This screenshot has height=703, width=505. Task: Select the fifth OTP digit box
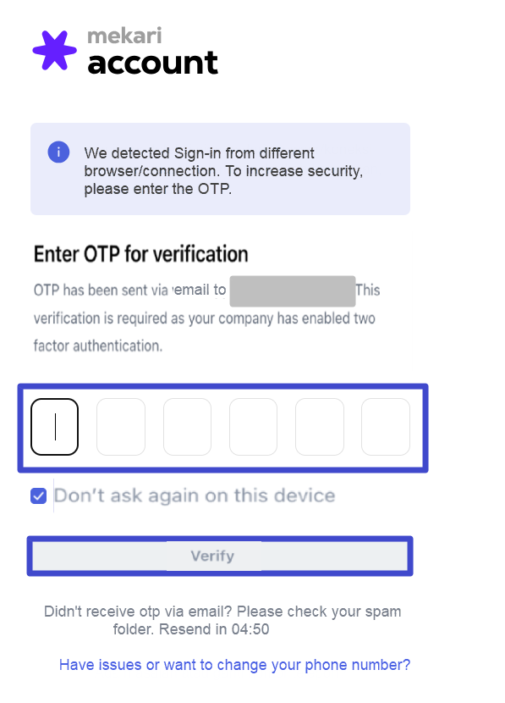tap(320, 427)
